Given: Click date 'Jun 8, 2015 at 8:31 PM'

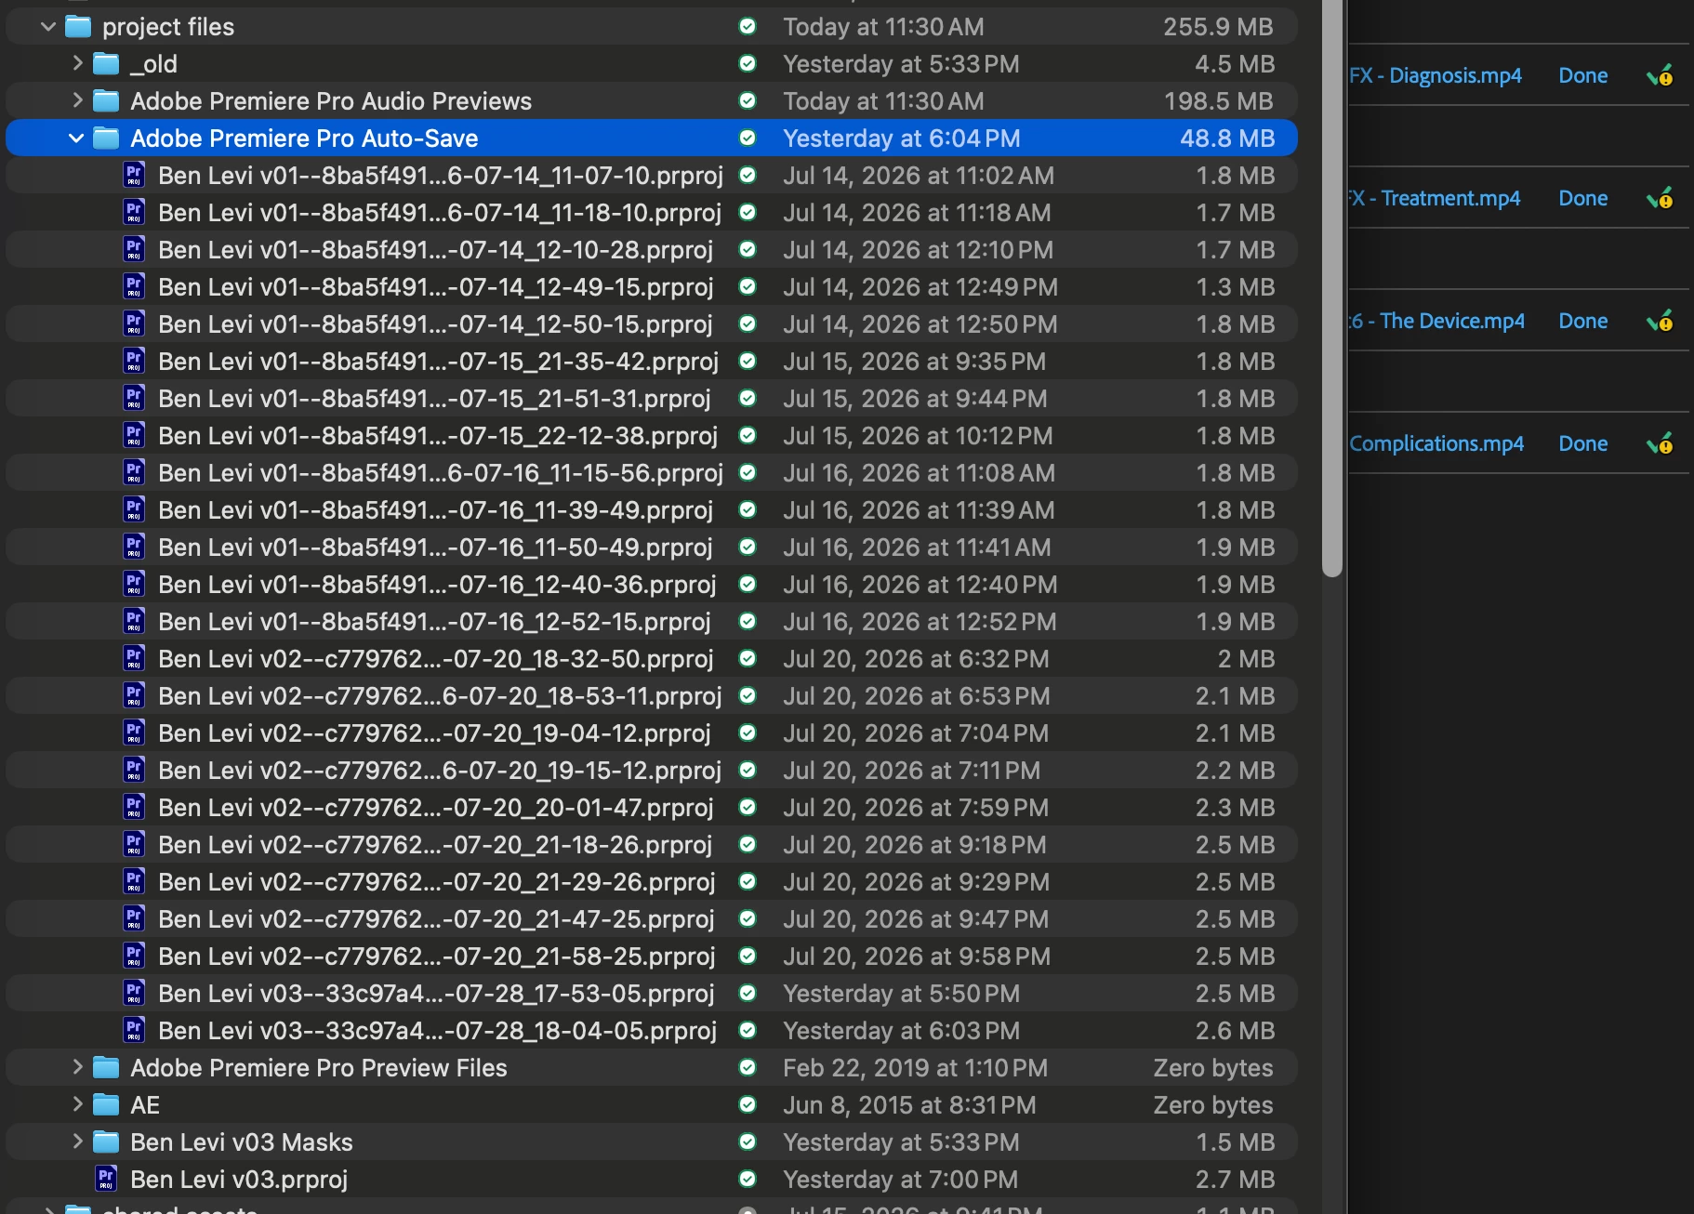Looking at the screenshot, I should pyautogui.click(x=909, y=1105).
